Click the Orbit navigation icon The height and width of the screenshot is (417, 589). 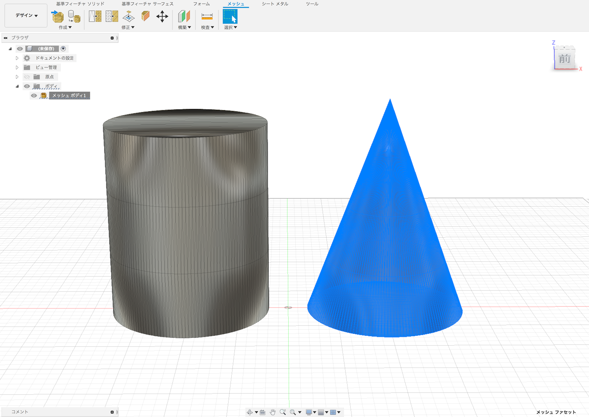pos(250,412)
